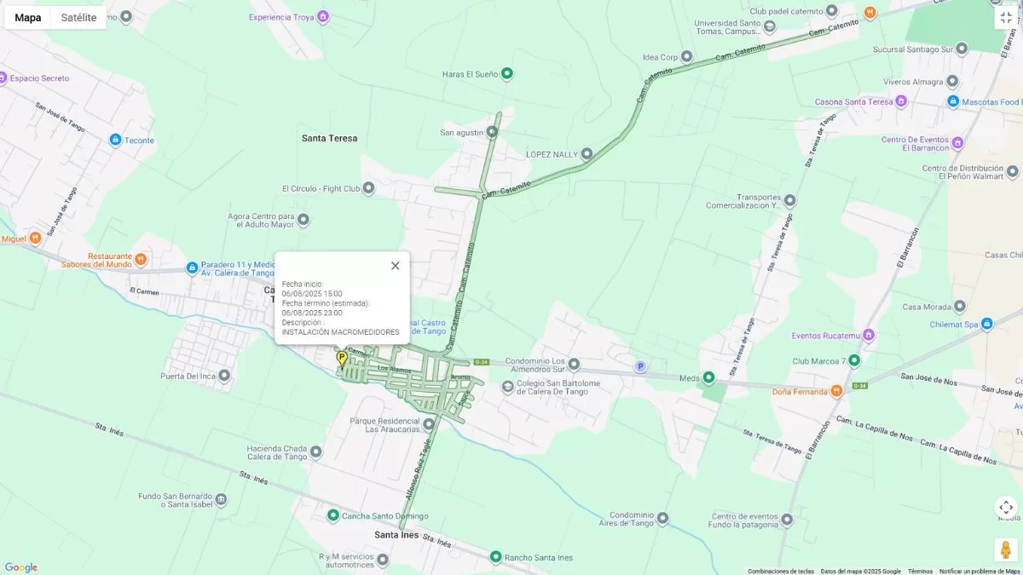Click the Club Marcoa 7 pin

(x=854, y=360)
